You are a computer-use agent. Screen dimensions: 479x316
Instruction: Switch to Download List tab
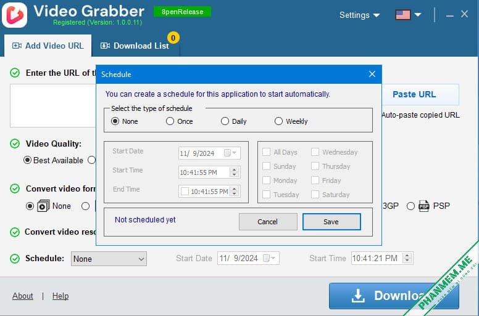(135, 46)
